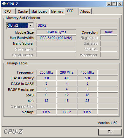Viewport: 124px width, 138px height.
Task: Click the empty Serial Number field
Action: click(x=56, y=55)
